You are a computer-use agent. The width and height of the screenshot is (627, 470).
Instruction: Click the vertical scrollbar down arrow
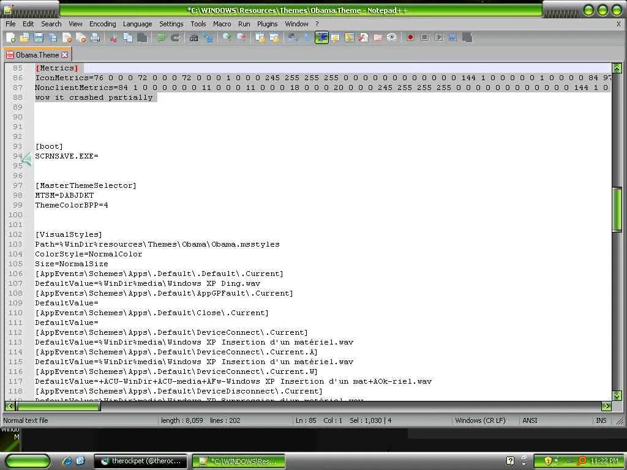[617, 395]
